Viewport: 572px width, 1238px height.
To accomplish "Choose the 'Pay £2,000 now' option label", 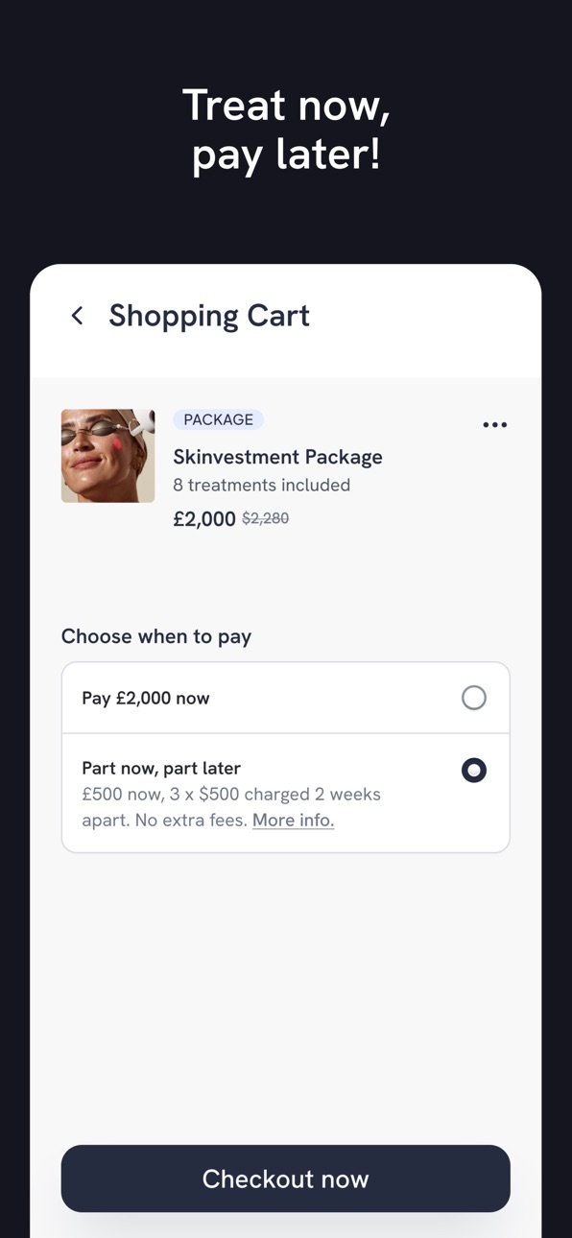I will point(146,699).
